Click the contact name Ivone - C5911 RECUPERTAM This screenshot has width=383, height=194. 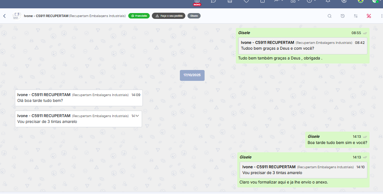pyautogui.click(x=46, y=16)
